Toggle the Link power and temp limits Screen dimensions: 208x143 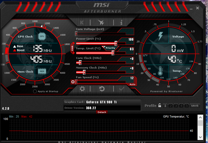[72, 48]
